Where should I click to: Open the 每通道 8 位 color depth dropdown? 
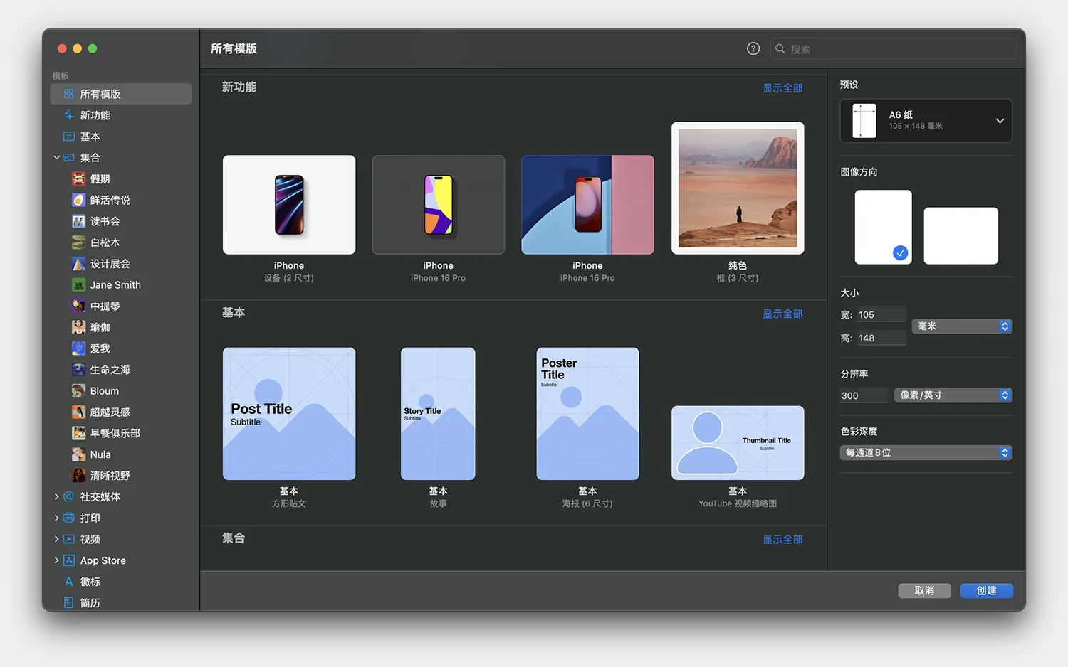pos(926,452)
